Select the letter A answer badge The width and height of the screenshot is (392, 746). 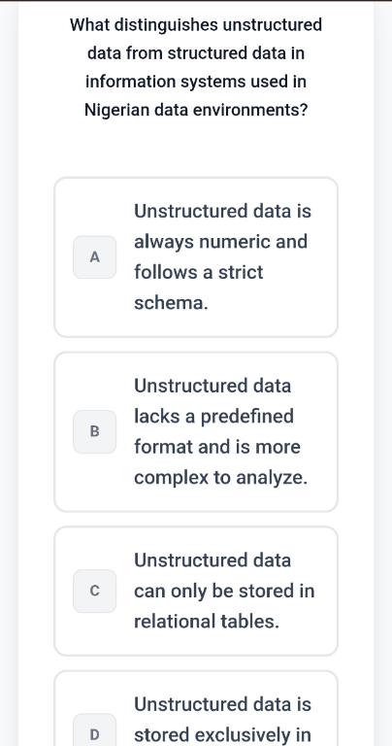94,256
